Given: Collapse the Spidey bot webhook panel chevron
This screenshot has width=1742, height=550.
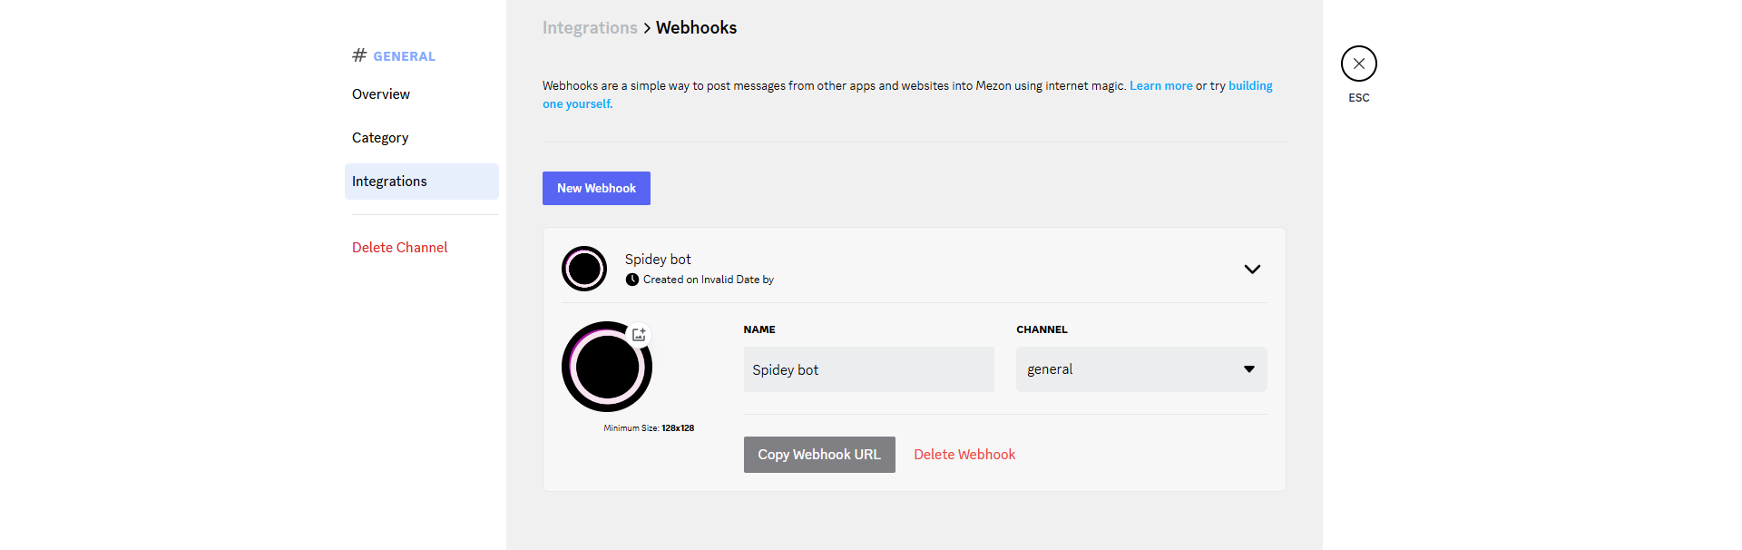Looking at the screenshot, I should (x=1252, y=270).
